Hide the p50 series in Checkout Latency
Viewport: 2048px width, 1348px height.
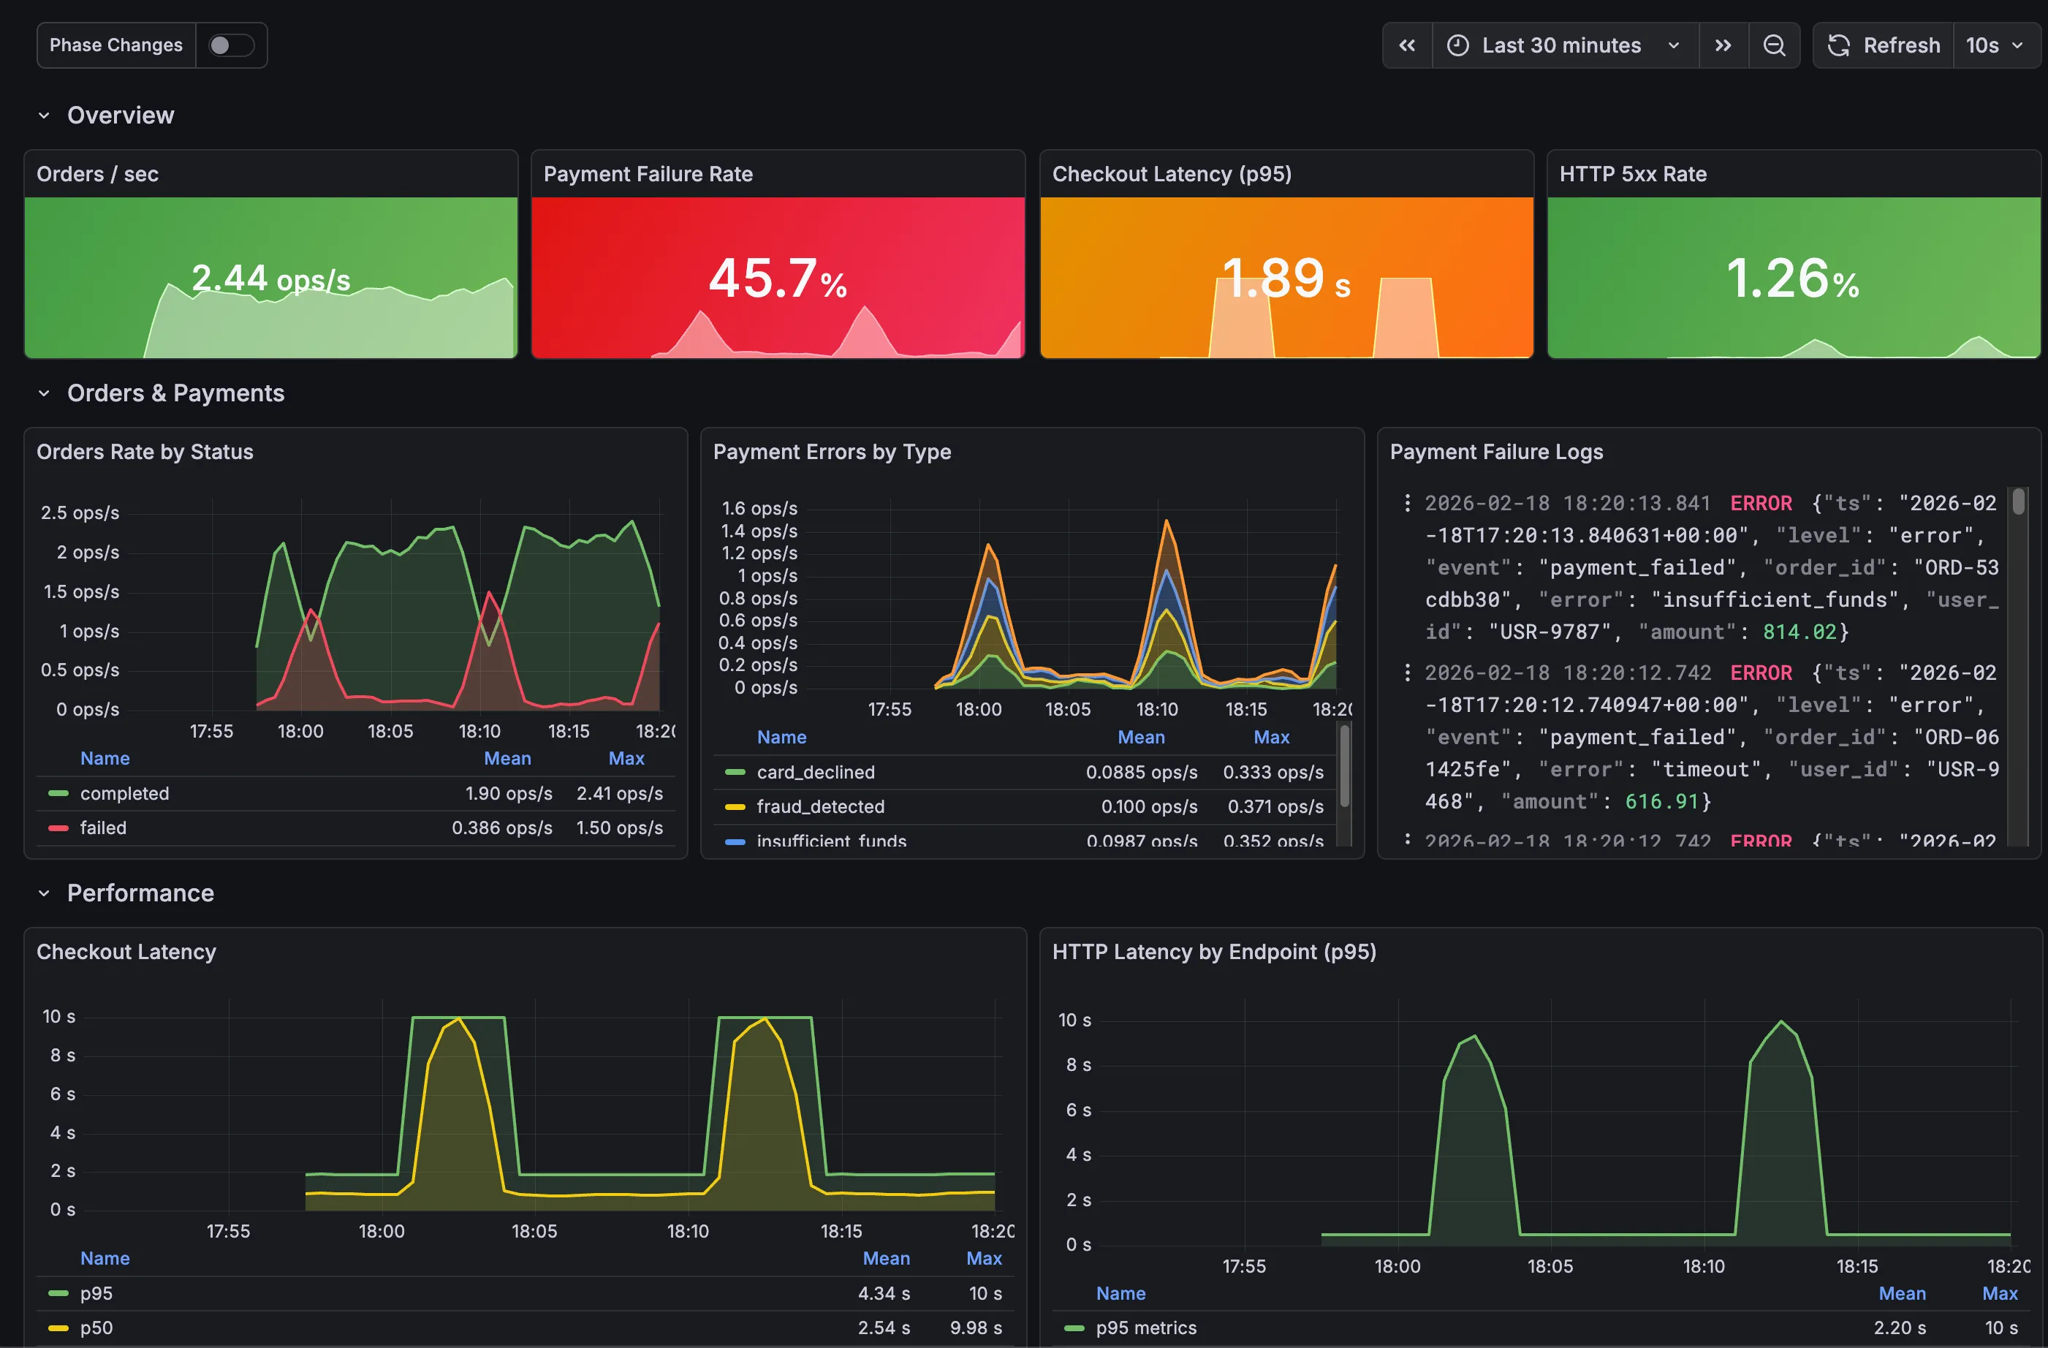(x=96, y=1327)
